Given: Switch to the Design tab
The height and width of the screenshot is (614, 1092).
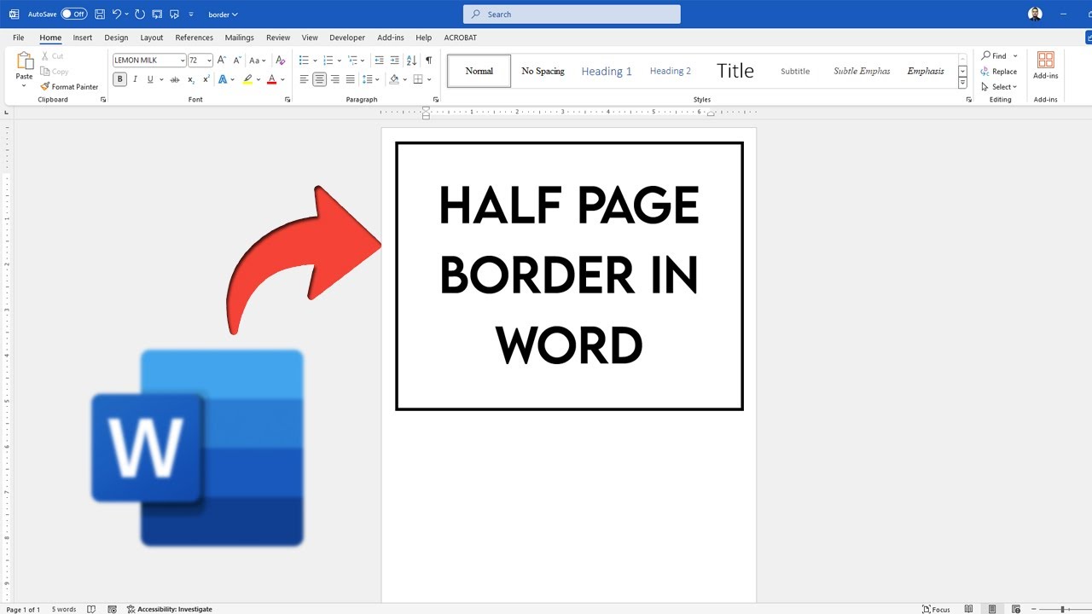Looking at the screenshot, I should 116,38.
